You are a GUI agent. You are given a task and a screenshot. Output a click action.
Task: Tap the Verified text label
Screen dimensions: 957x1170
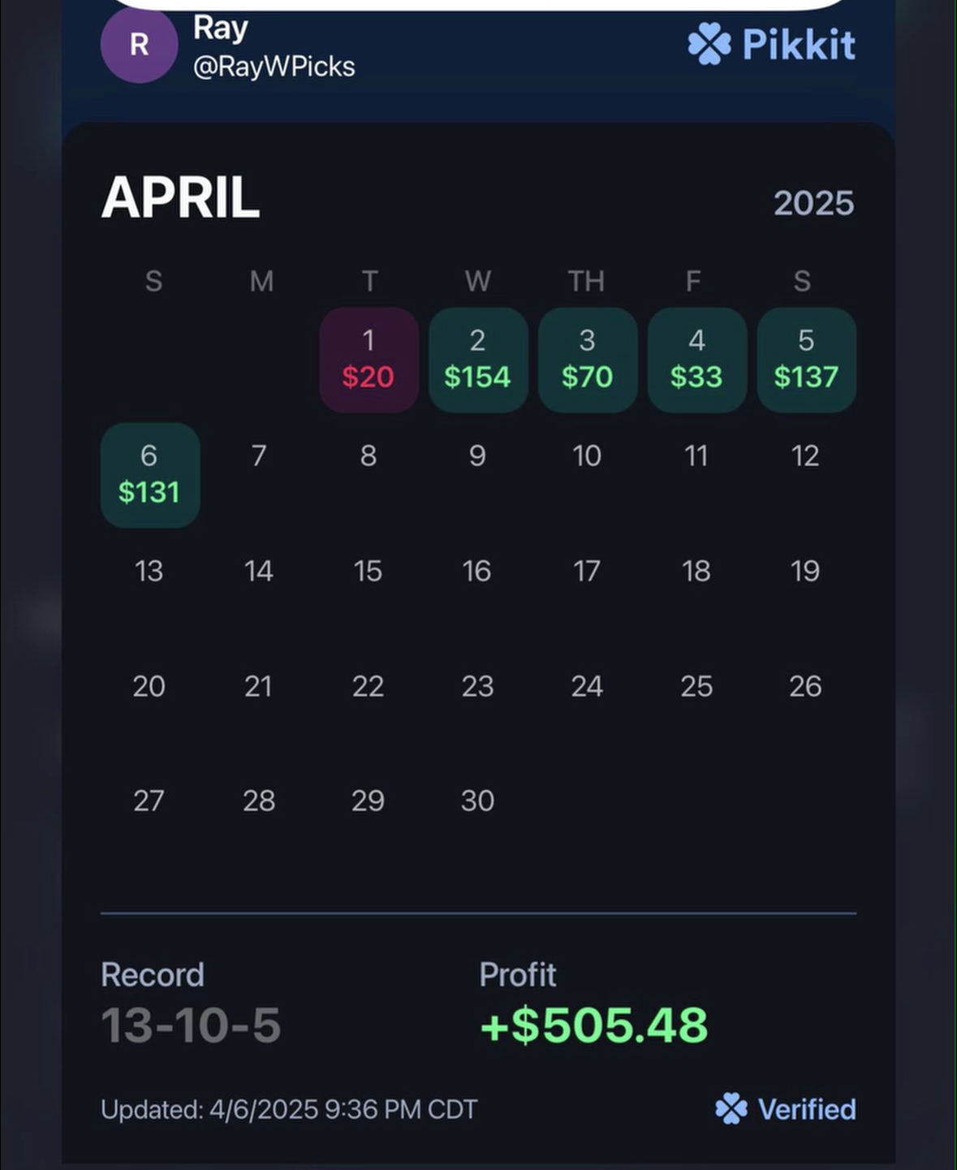pos(807,1109)
